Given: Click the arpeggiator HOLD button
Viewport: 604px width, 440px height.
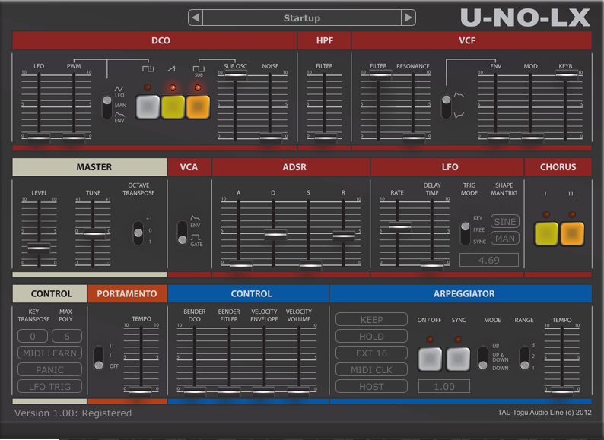Looking at the screenshot, I should click(371, 337).
